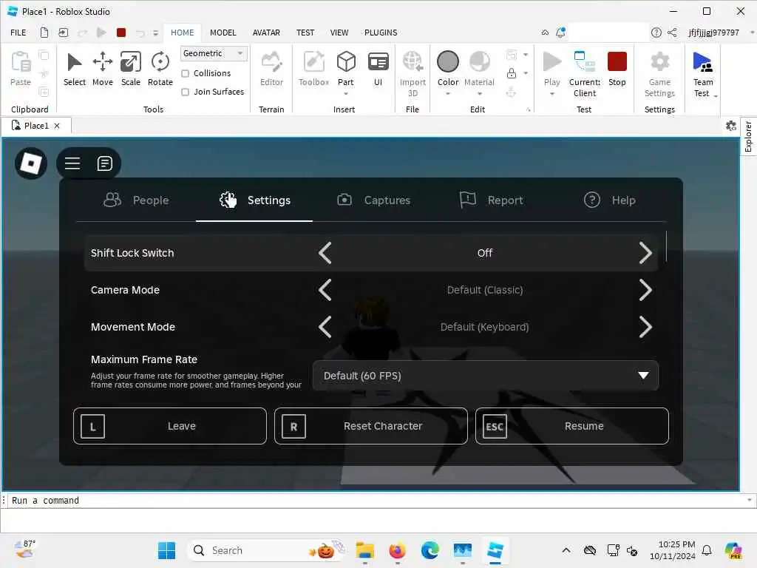This screenshot has width=757, height=568.
Task: Click the share icon near username
Action: tap(672, 33)
